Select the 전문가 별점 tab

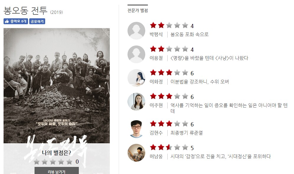[x=138, y=10]
